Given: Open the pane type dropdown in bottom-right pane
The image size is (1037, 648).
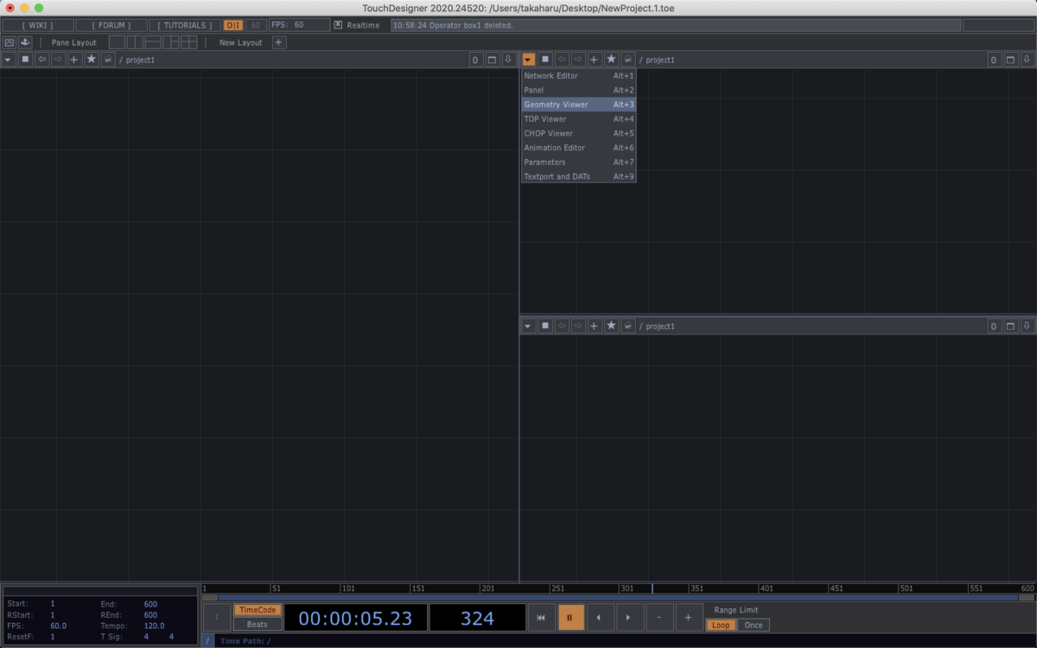Looking at the screenshot, I should coord(528,326).
